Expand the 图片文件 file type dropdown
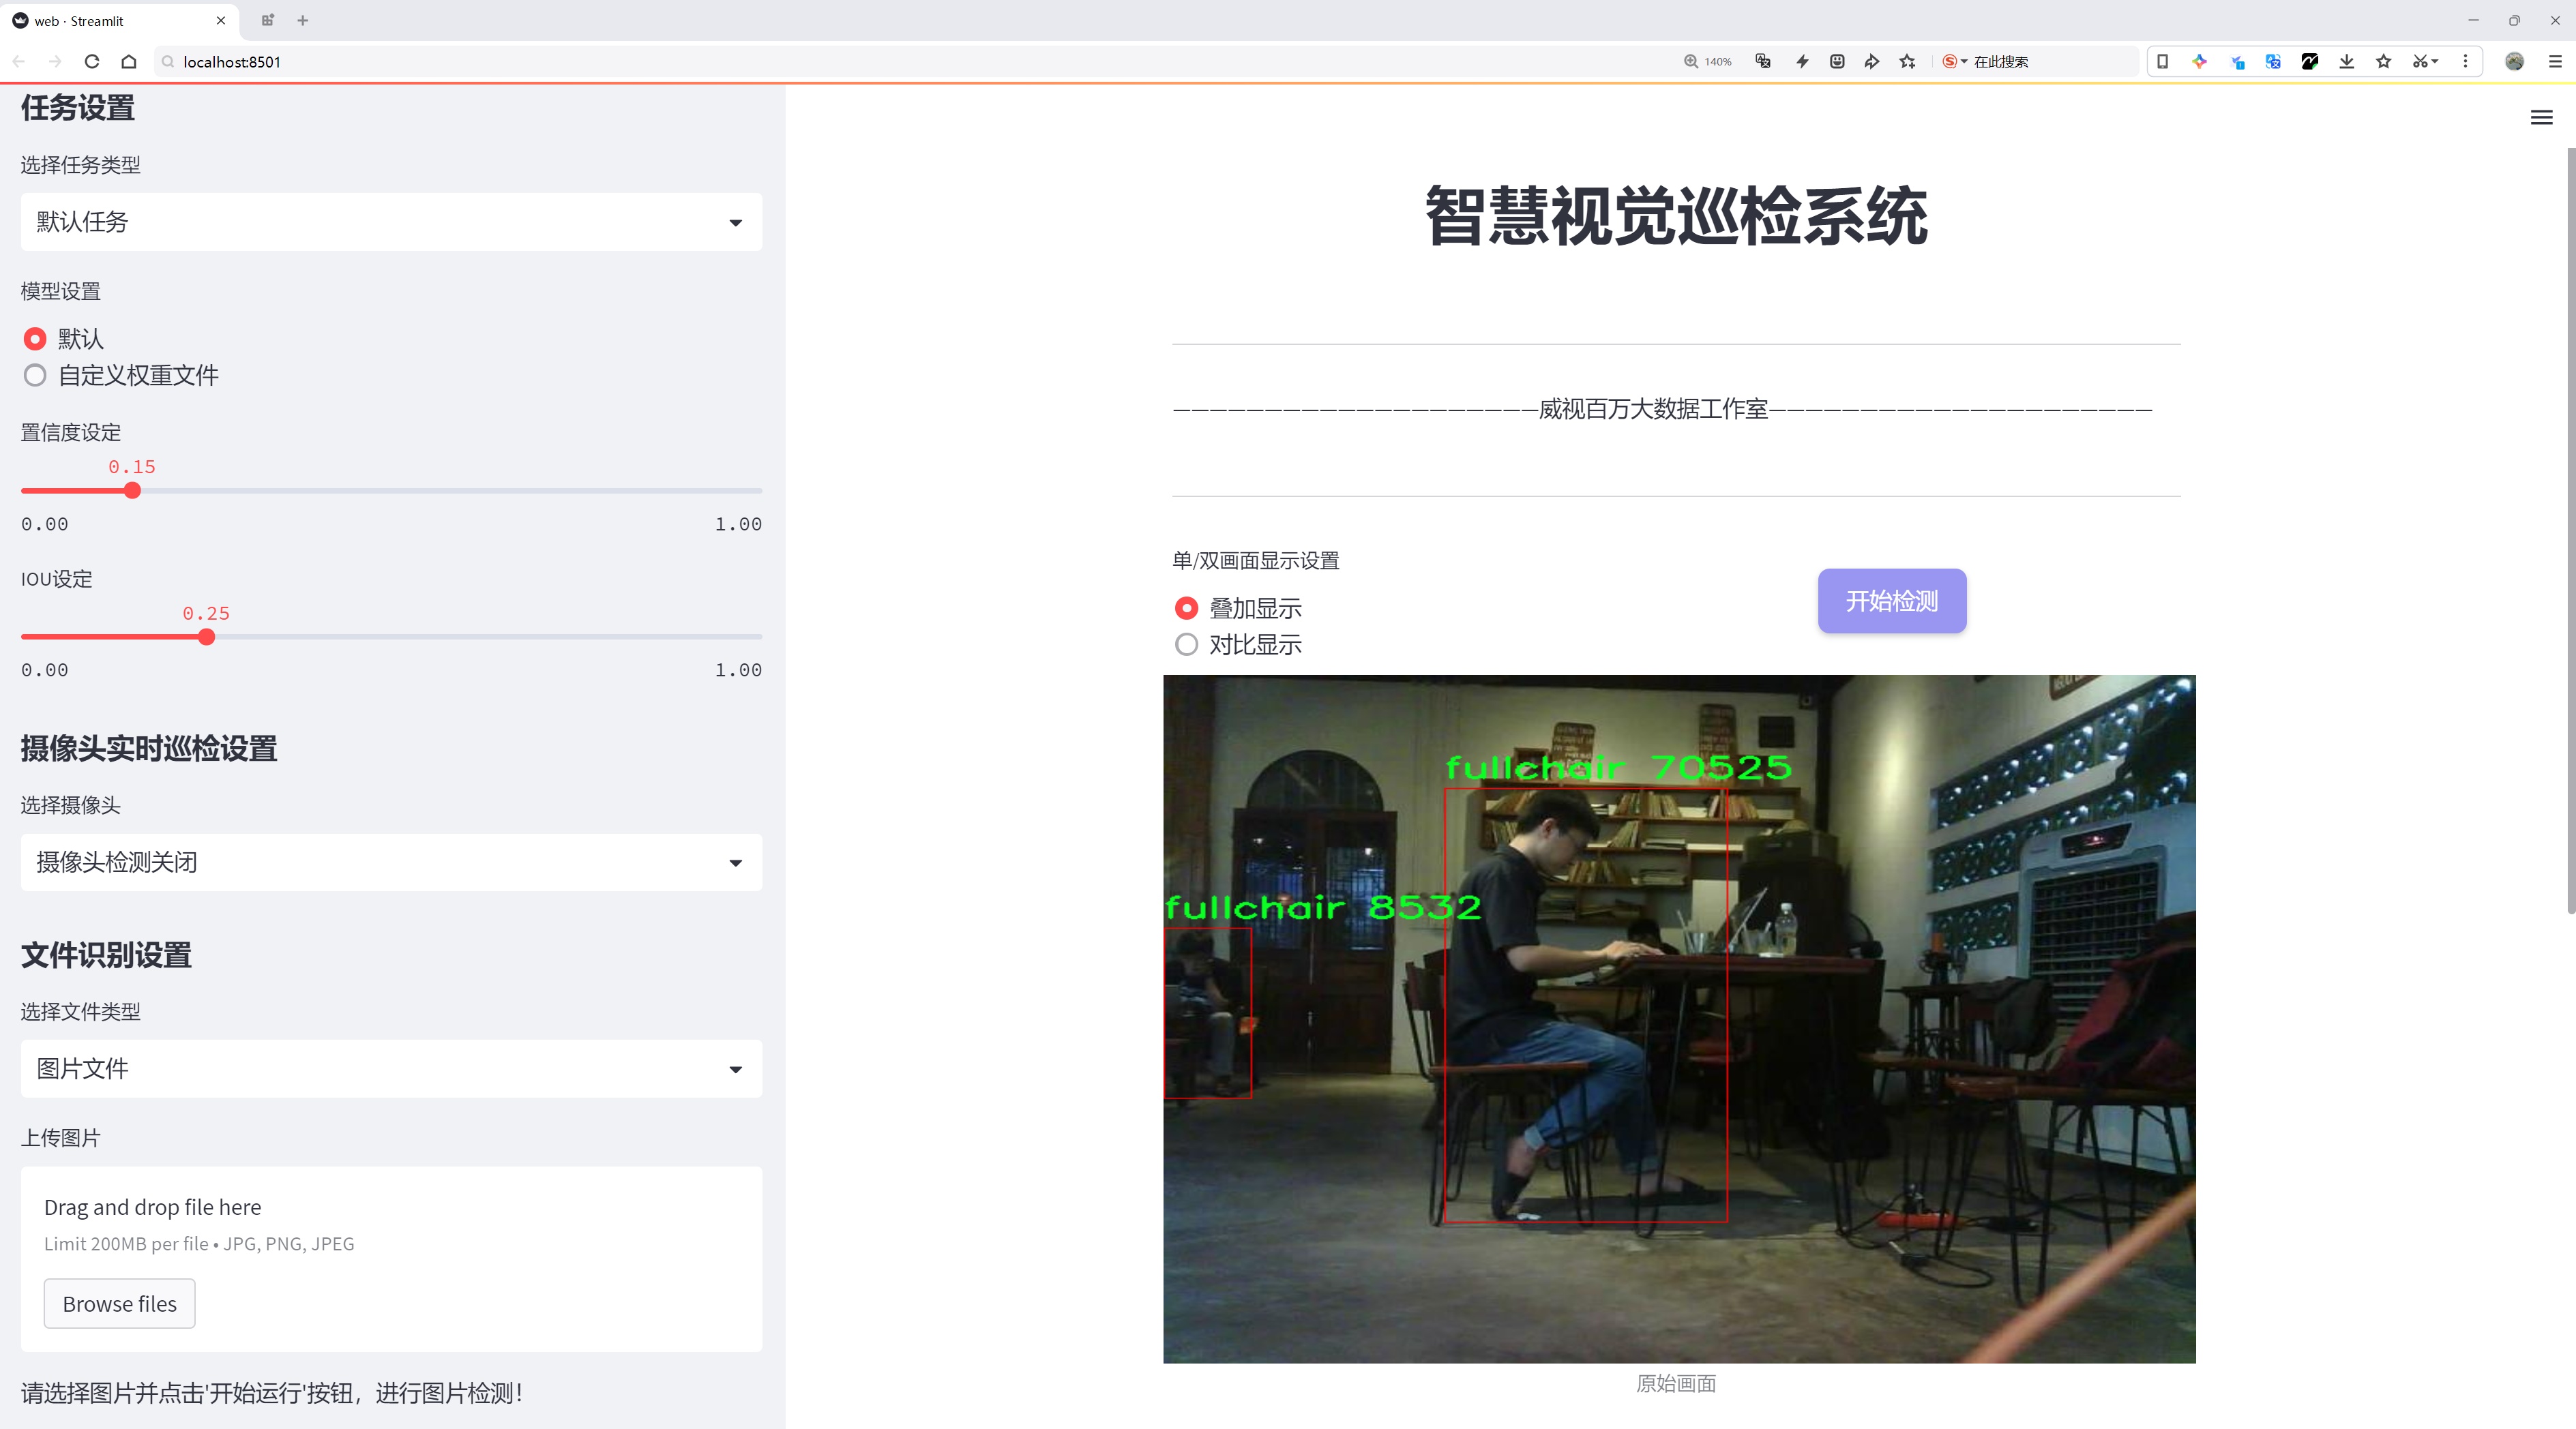2576x1429 pixels. 391,1069
